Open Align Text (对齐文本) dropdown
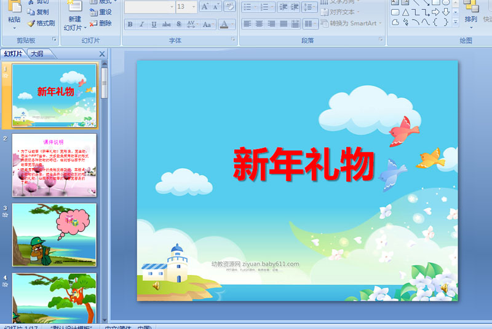This screenshot has width=492, height=329. click(340, 12)
